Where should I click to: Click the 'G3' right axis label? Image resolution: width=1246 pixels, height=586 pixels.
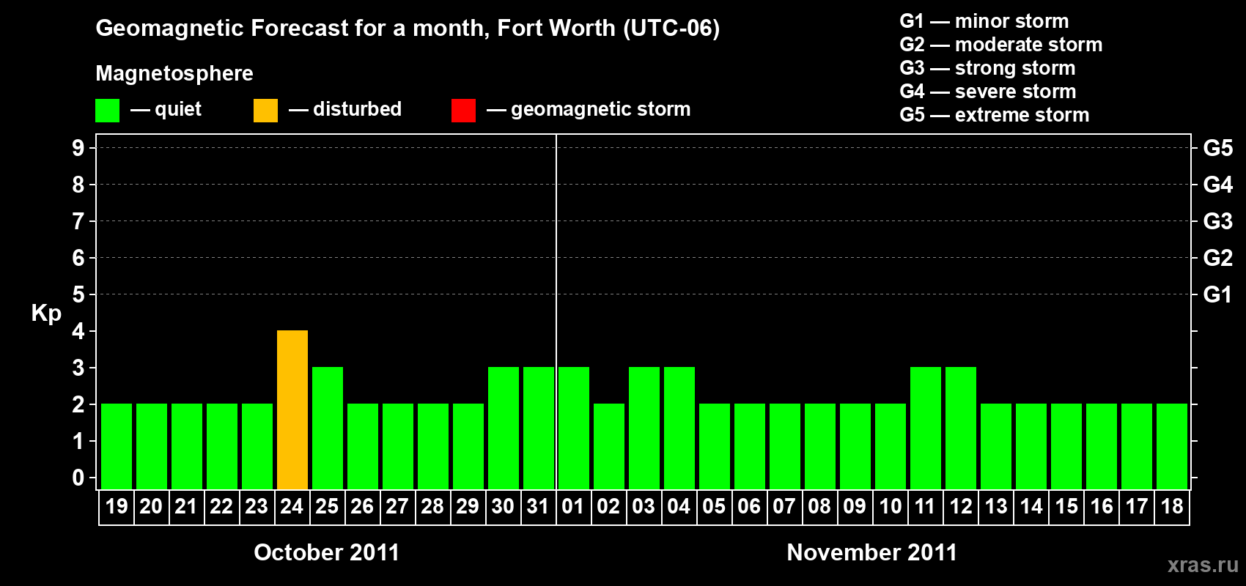coord(1218,221)
